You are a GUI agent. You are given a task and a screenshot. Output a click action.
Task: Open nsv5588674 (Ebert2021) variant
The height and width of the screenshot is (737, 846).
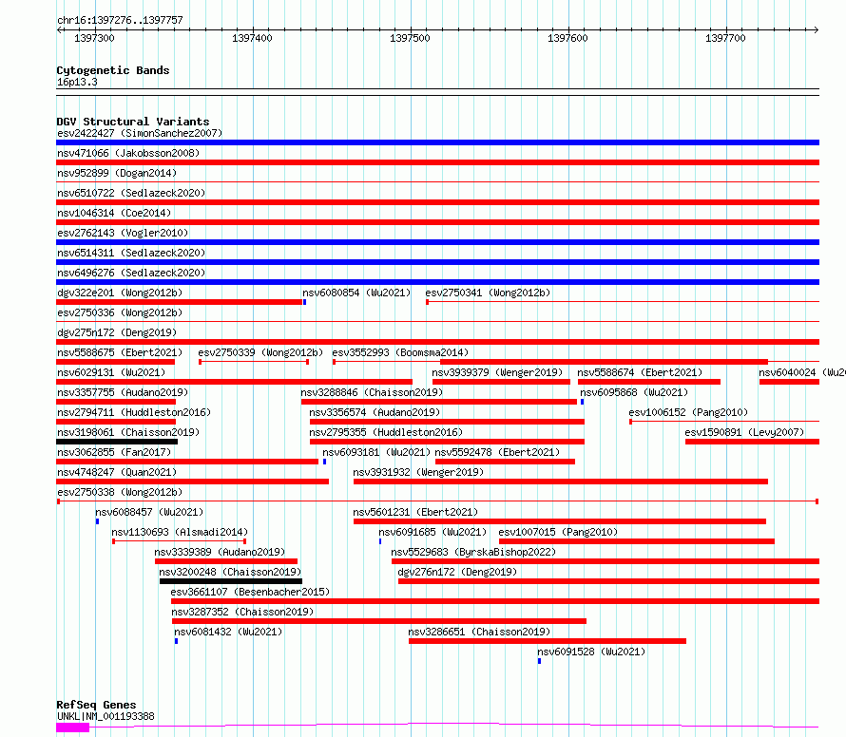pos(640,372)
